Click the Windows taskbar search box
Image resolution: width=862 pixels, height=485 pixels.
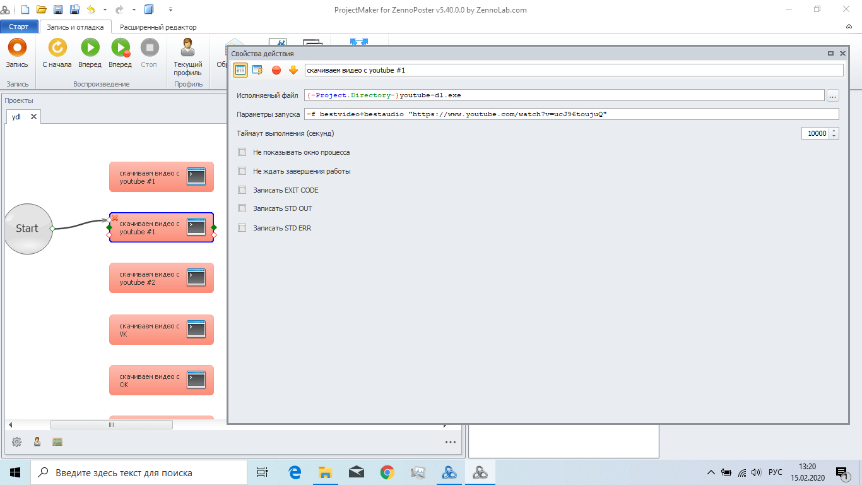tap(138, 472)
